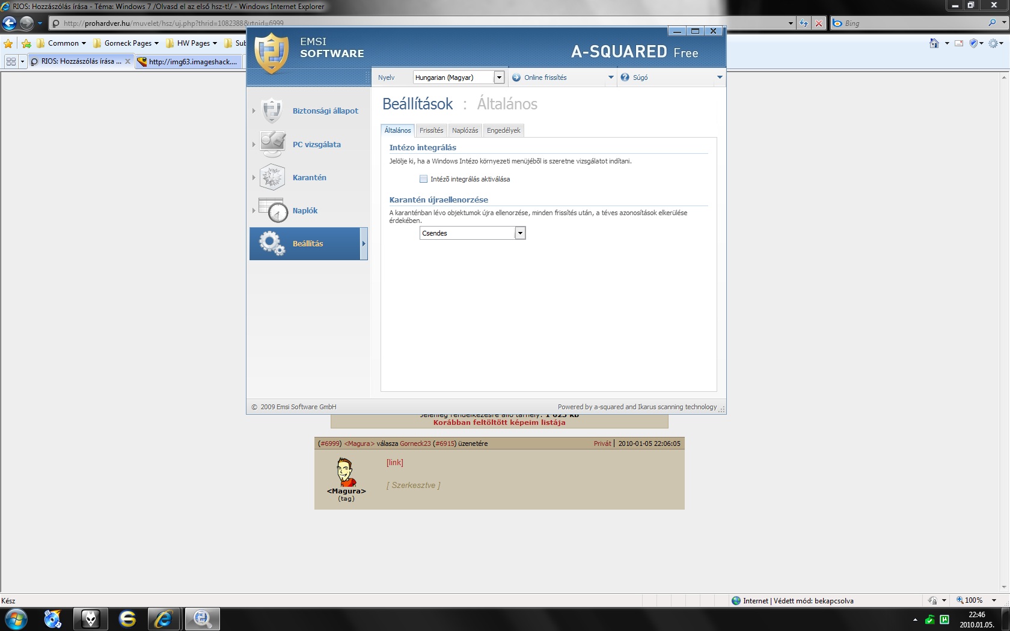Switch to the Frissítés tab

[432, 130]
